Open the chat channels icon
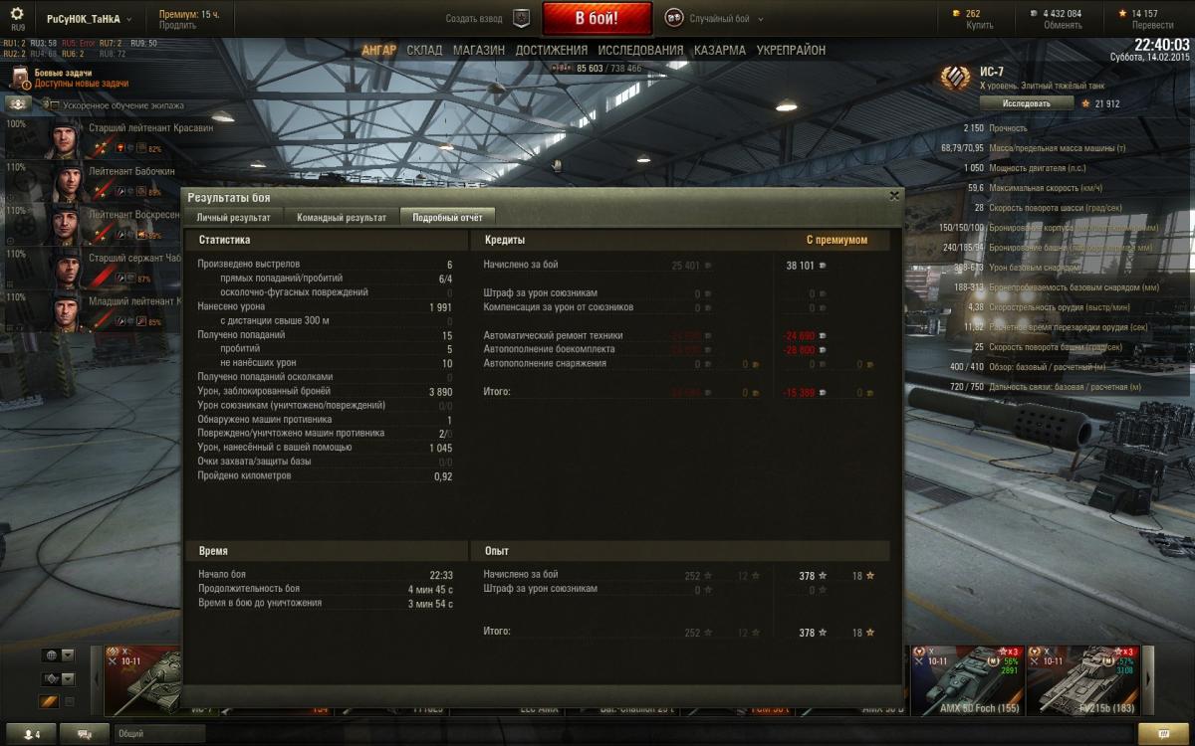Viewport: 1195px width, 746px height. coord(84,734)
